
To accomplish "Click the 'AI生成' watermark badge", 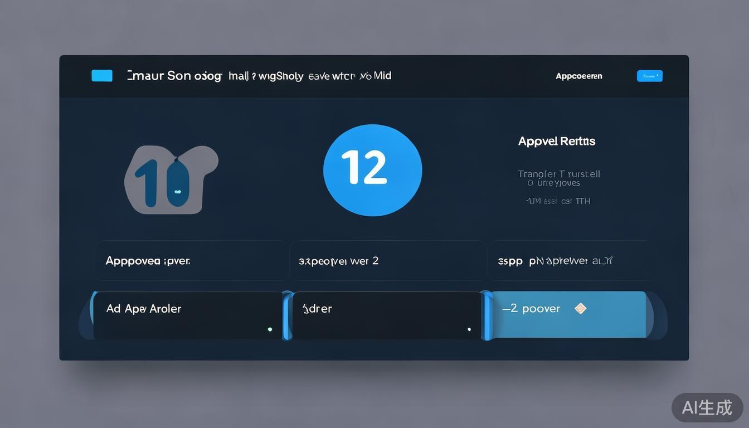I will [x=707, y=407].
